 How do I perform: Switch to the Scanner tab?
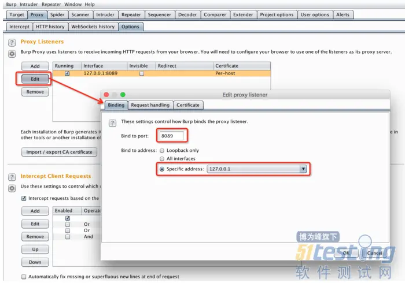[x=80, y=14]
